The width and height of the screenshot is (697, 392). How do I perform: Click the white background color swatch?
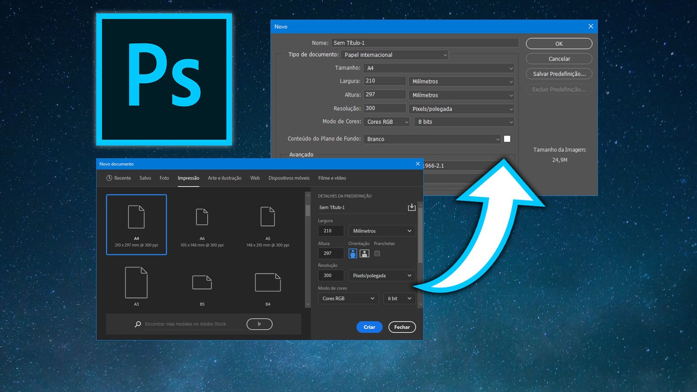pyautogui.click(x=507, y=139)
